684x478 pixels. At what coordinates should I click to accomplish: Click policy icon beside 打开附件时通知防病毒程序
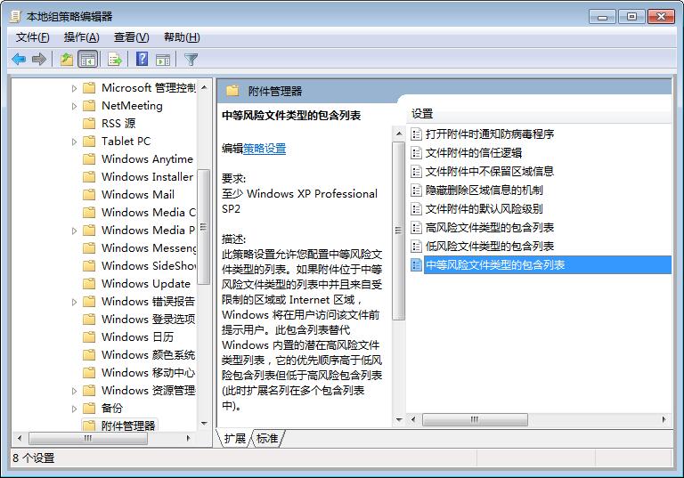coord(416,134)
